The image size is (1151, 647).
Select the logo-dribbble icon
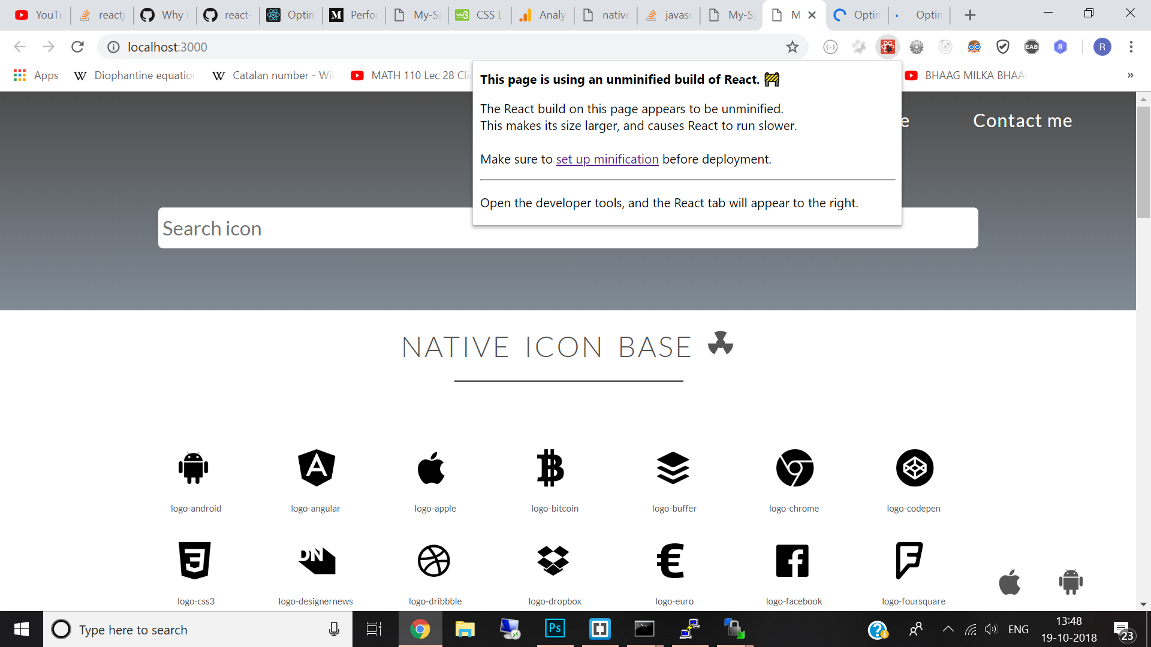point(434,561)
